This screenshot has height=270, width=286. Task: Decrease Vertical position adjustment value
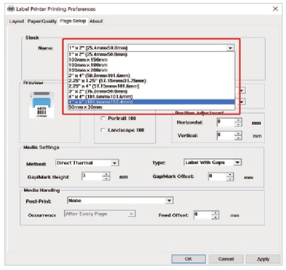(x=238, y=138)
